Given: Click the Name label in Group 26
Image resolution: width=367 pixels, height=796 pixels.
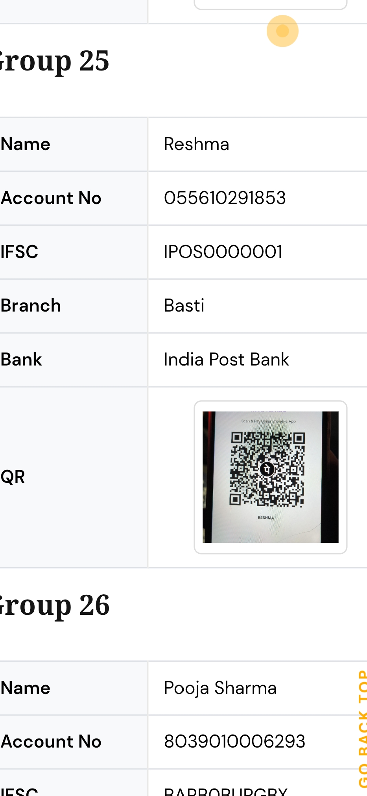Looking at the screenshot, I should tap(26, 688).
